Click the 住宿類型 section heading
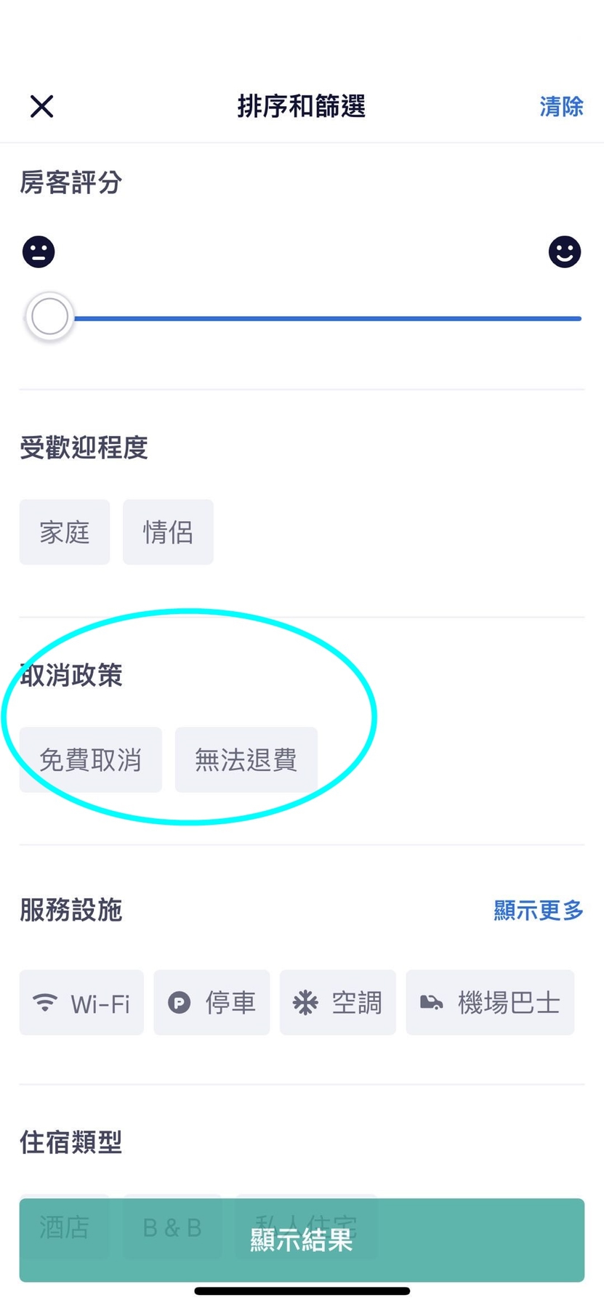Screen dimensions: 604x1308 pos(71,1142)
